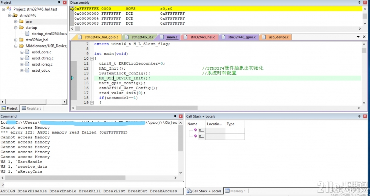This screenshot has height=196, width=370.
Task: Switch to the Registers tab
Action: pos(32,108)
